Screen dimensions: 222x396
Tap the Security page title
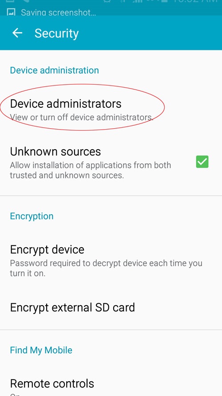click(x=57, y=33)
